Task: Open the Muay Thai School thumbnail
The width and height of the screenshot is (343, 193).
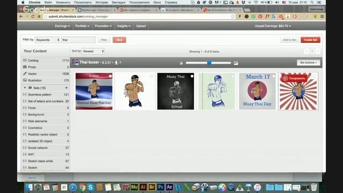Action: tap(175, 91)
